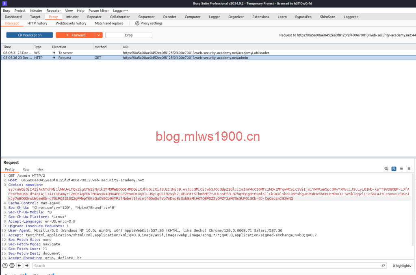Open the Repeater menu
The width and height of the screenshot is (416, 275).
tap(54, 11)
